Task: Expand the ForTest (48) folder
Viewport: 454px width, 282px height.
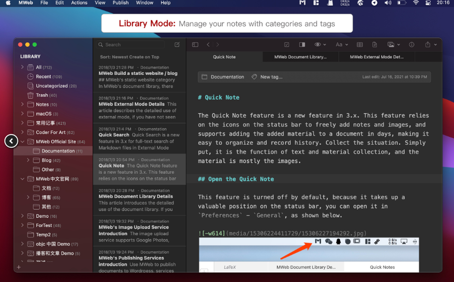Action: point(22,225)
